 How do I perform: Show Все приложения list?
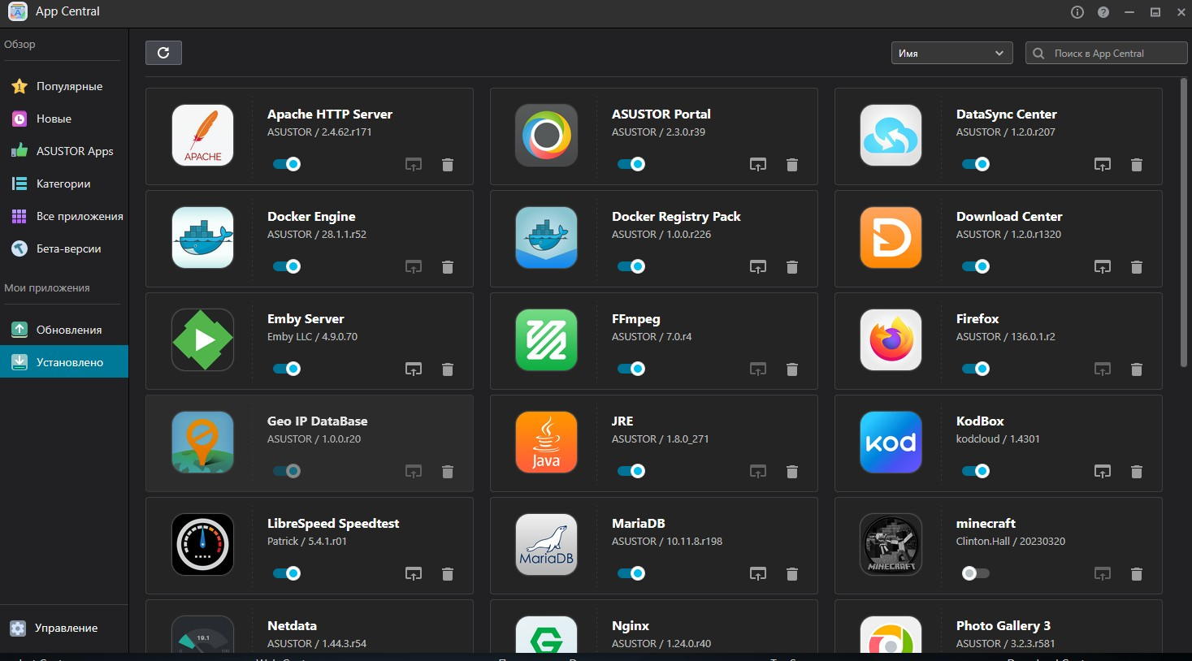[x=64, y=216]
